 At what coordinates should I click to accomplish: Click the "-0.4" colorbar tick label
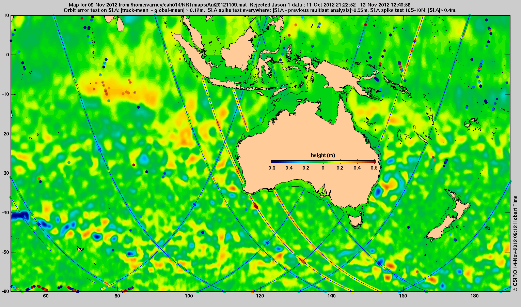(288, 168)
